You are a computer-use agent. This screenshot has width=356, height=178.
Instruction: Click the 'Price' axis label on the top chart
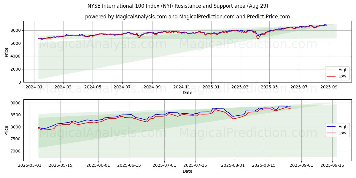click(7, 52)
